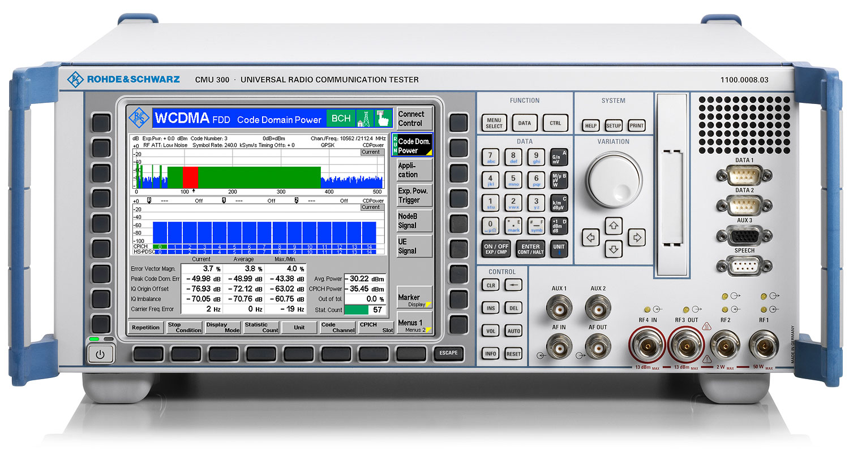Click the down arrow navigation key

[614, 248]
